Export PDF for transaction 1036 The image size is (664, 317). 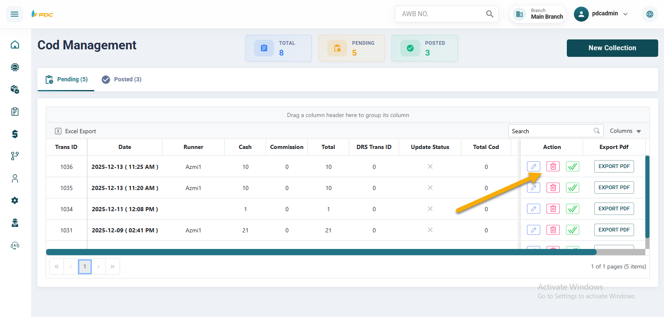point(614,166)
